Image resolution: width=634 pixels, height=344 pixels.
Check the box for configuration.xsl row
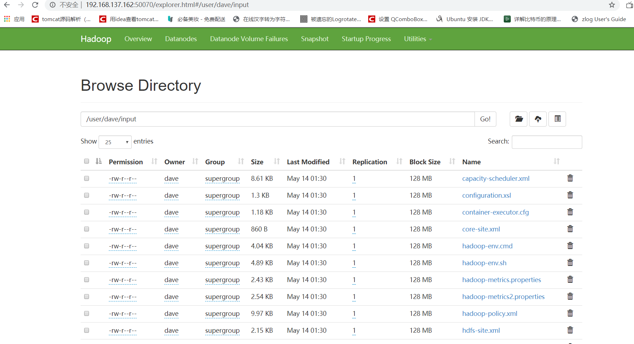87,195
